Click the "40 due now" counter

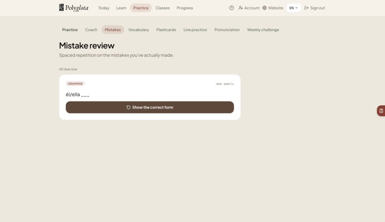68,69
